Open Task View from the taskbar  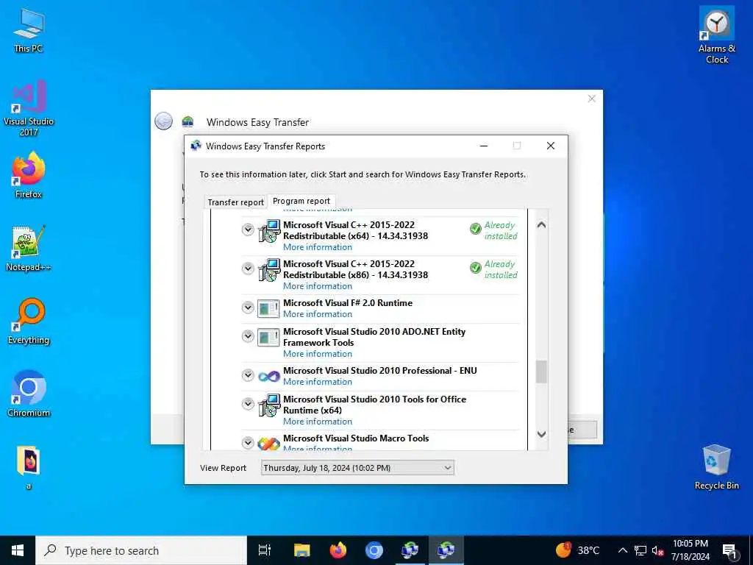265,550
